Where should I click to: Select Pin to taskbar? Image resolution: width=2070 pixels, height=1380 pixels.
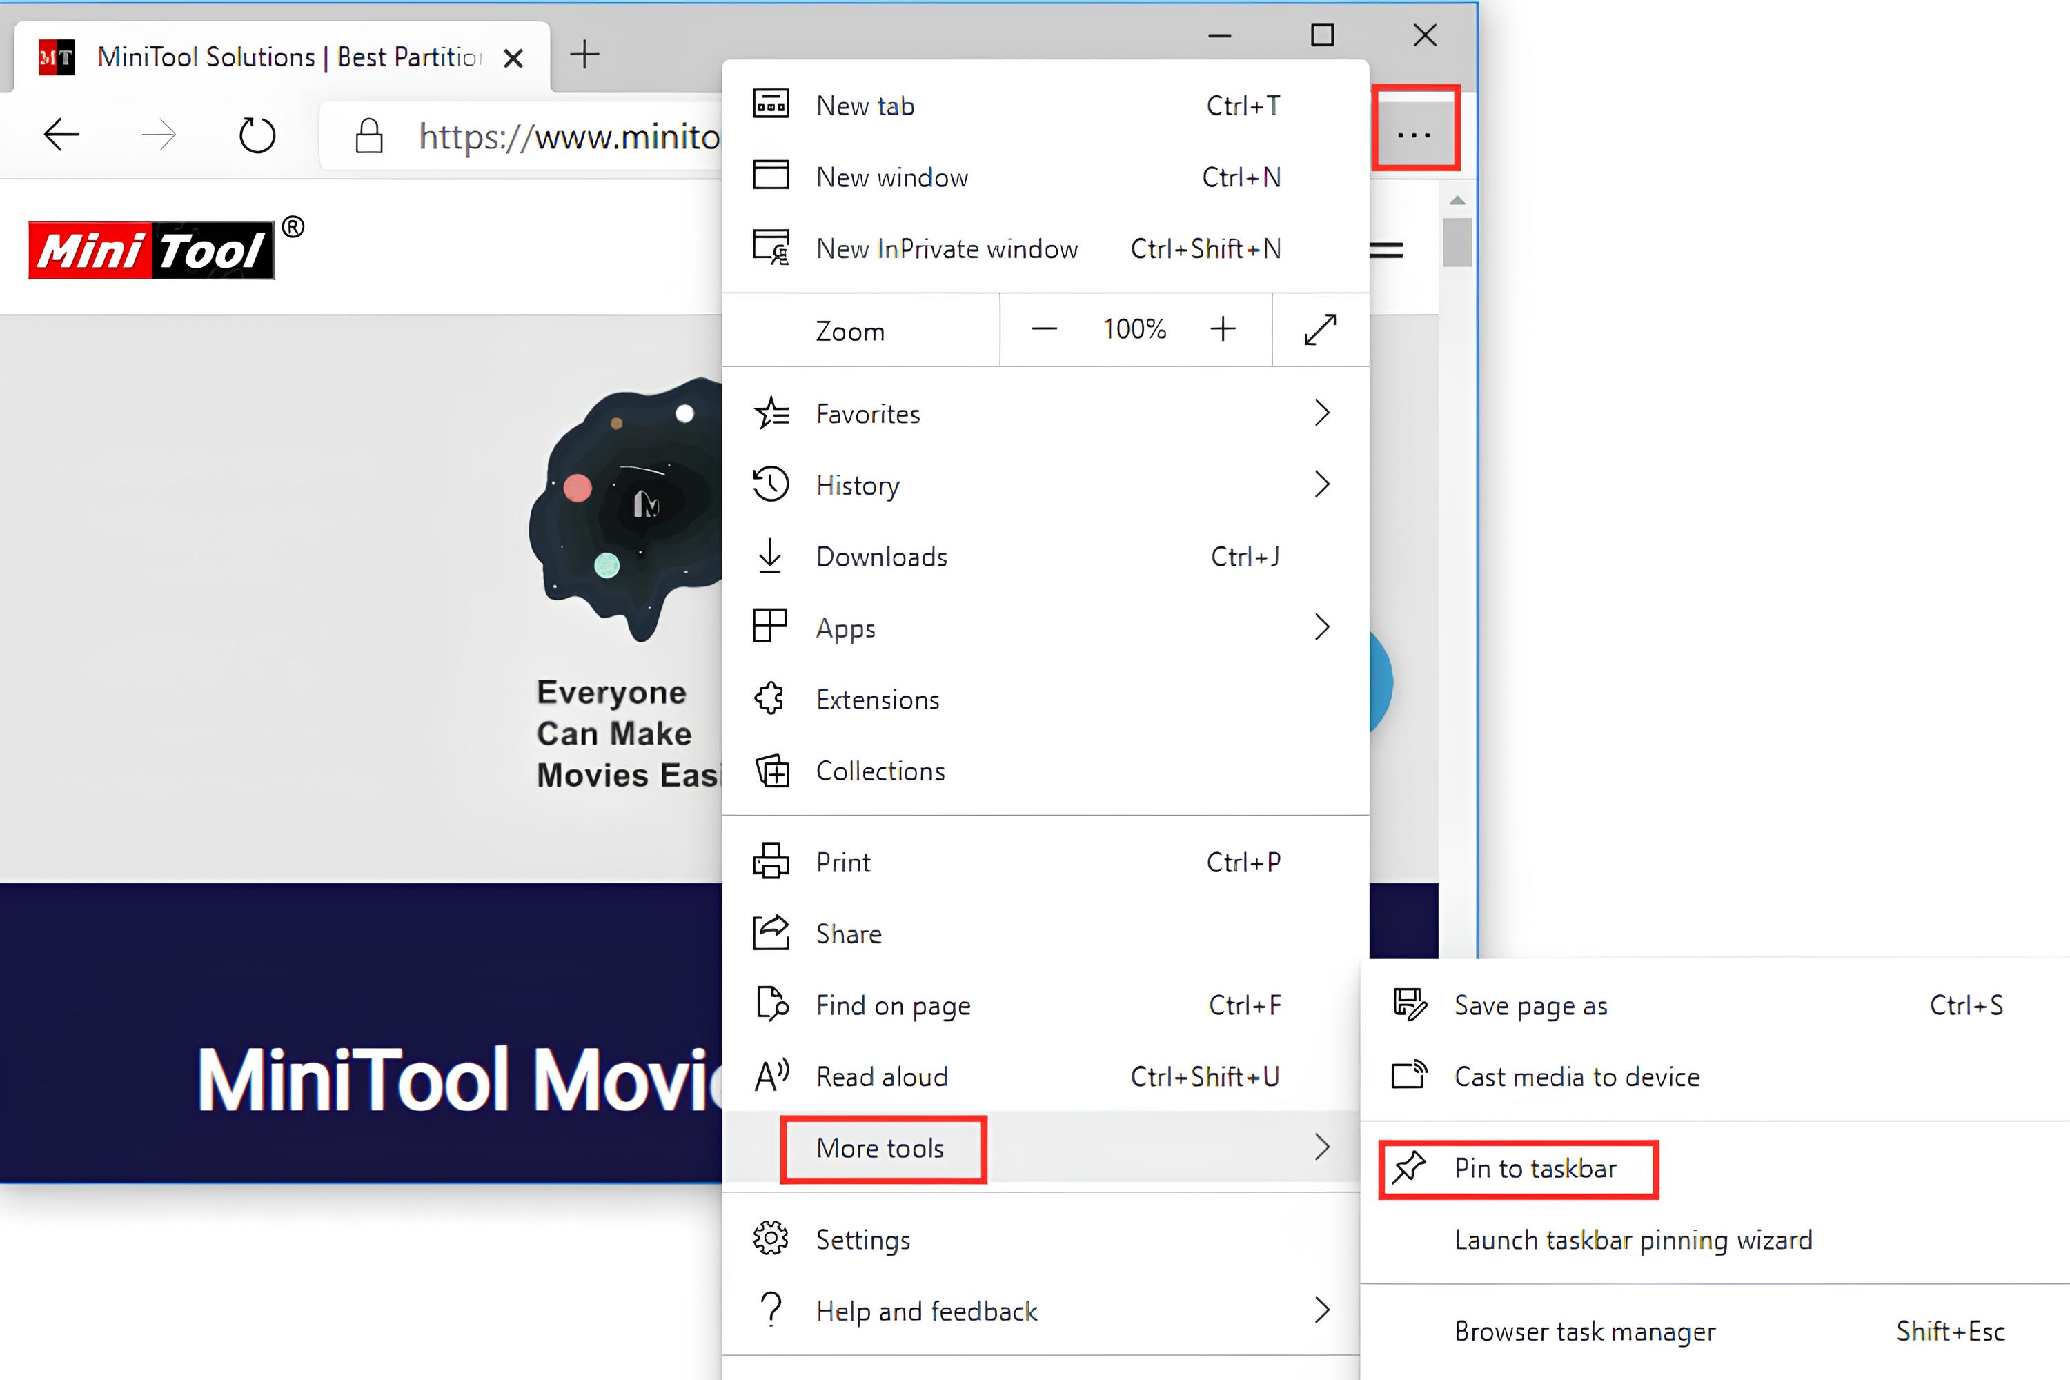coord(1534,1168)
